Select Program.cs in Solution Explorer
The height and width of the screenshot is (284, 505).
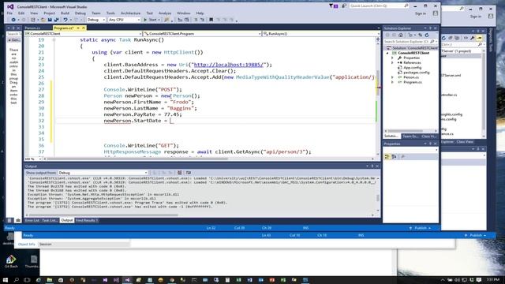(413, 82)
